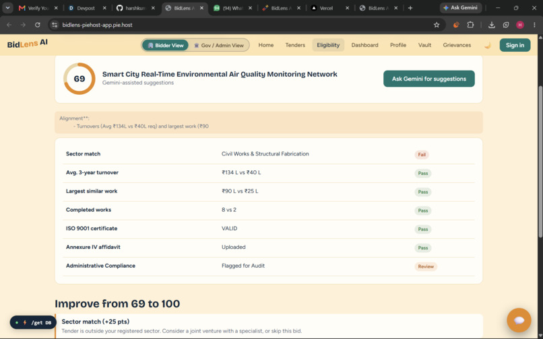Open the Tenders nav item

point(295,45)
